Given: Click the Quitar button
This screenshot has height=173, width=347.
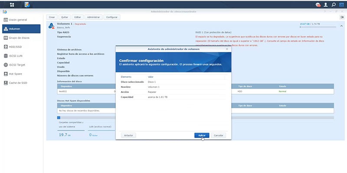Looking at the screenshot, I should coord(65,17).
